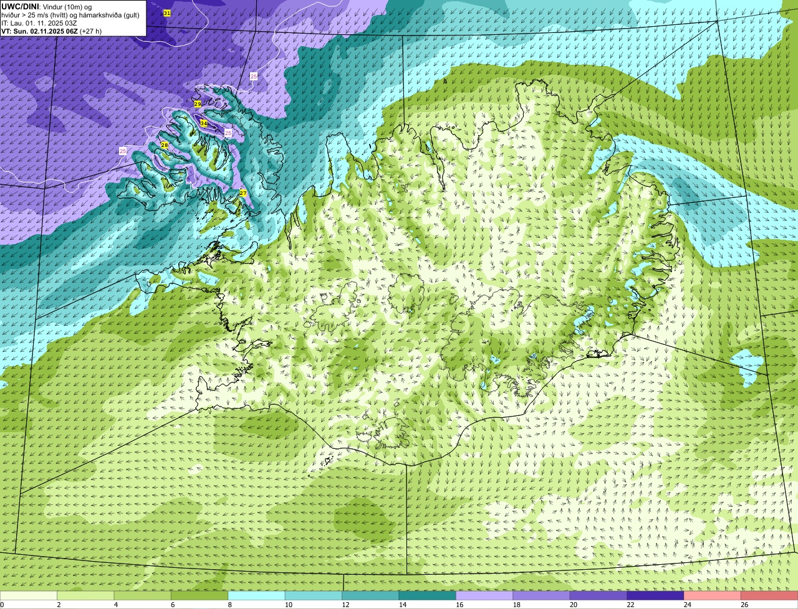This screenshot has width=798, height=609.
Task: Click the 12–14 m/s teal legend swatch
Action: point(370,595)
